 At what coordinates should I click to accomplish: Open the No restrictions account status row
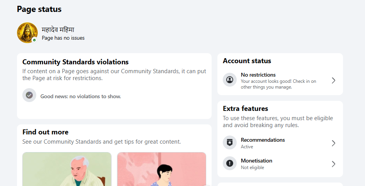tap(280, 80)
